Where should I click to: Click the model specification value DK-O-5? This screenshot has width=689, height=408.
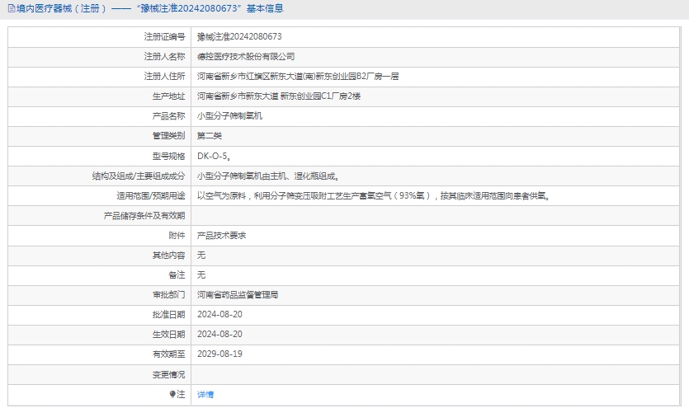[x=214, y=156]
